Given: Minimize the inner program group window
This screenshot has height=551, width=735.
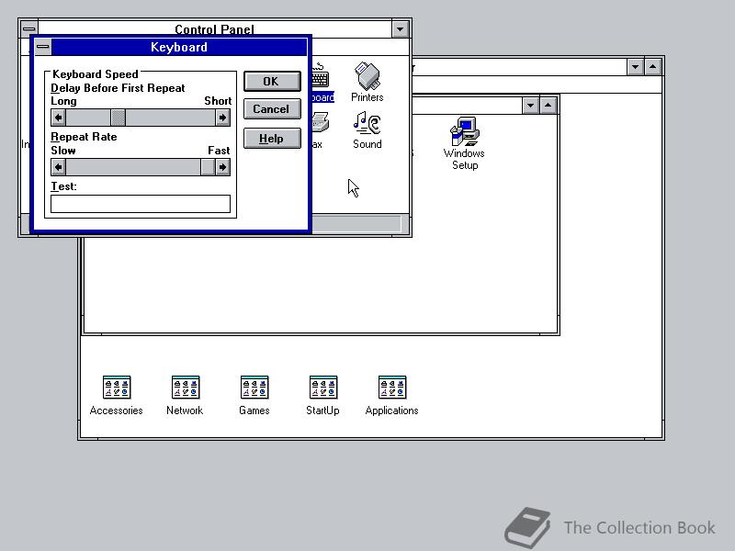Looking at the screenshot, I should pyautogui.click(x=530, y=106).
